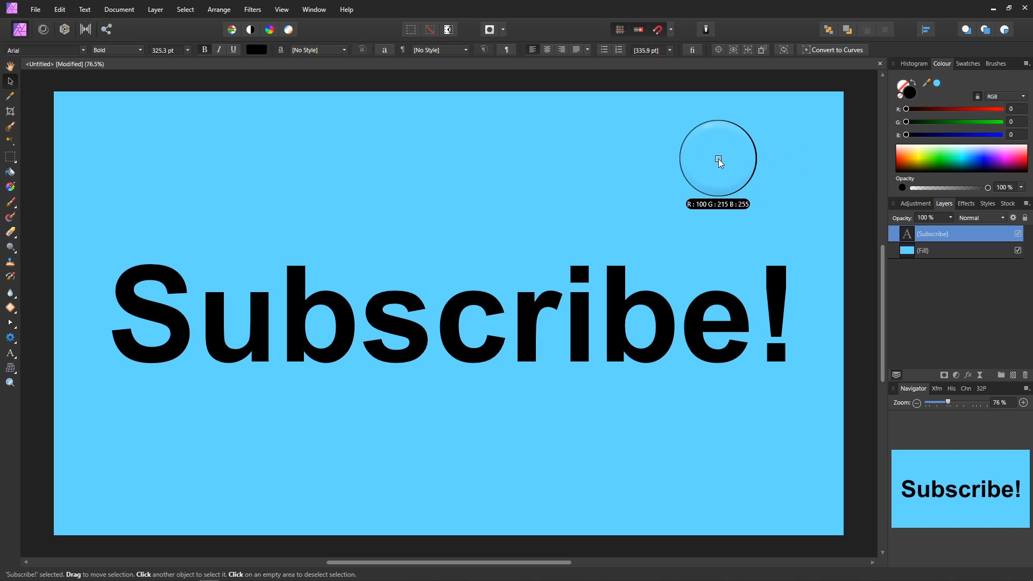This screenshot has height=581, width=1033.
Task: Switch to the Liquify Persona icon
Action: tap(44, 30)
